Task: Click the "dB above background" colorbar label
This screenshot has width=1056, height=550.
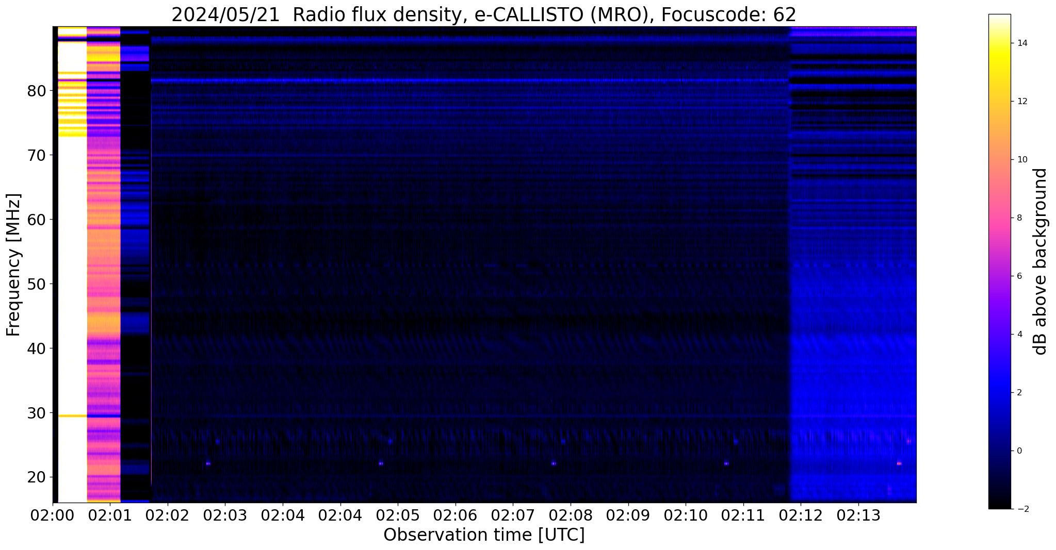Action: click(1041, 261)
